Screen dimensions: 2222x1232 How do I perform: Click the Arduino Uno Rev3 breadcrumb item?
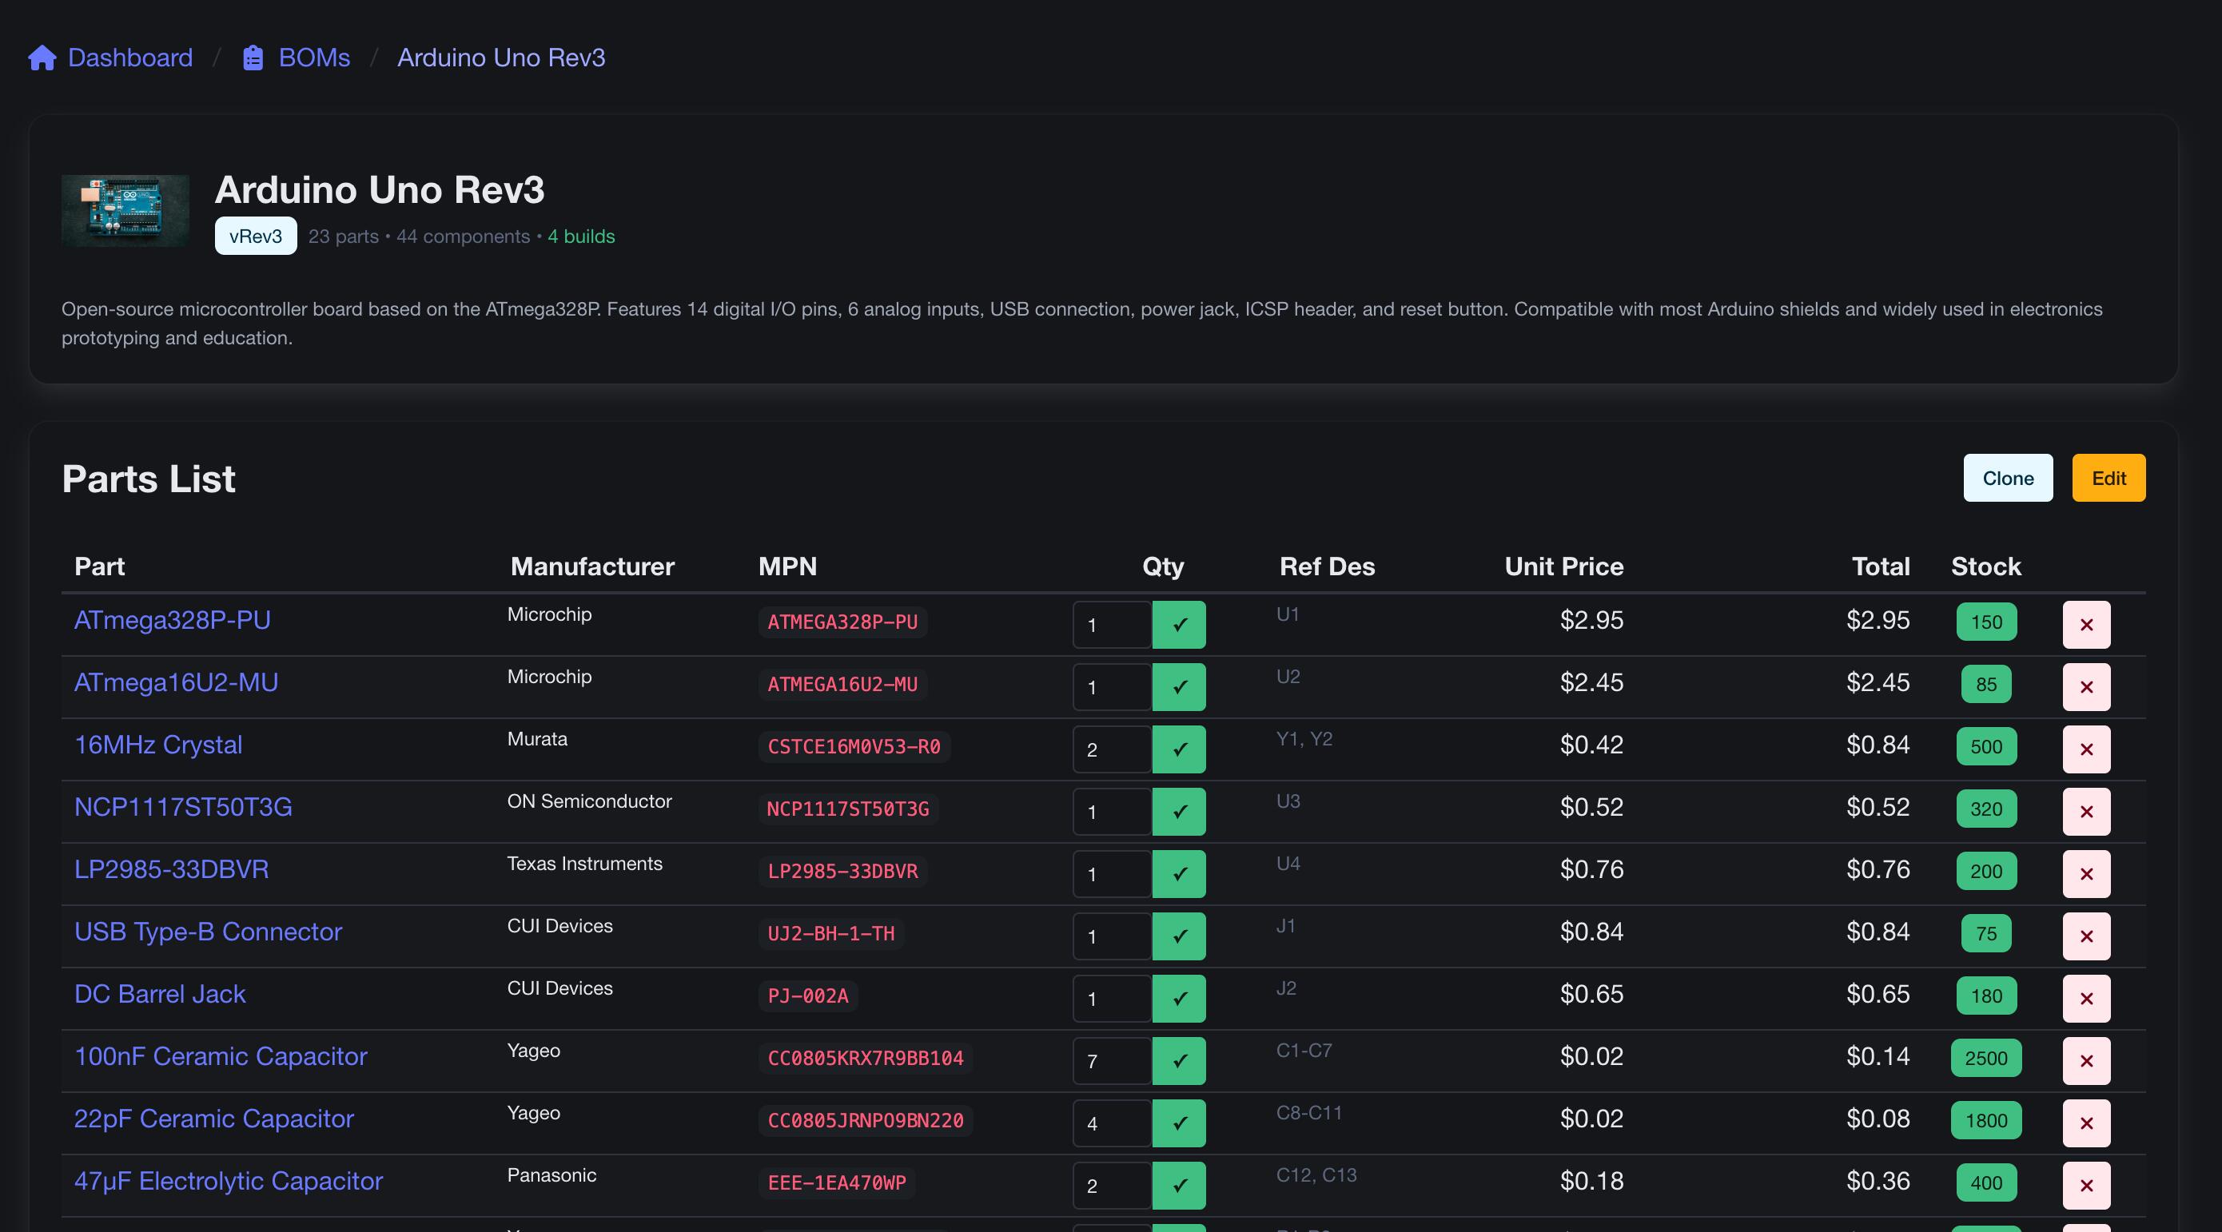(x=501, y=58)
